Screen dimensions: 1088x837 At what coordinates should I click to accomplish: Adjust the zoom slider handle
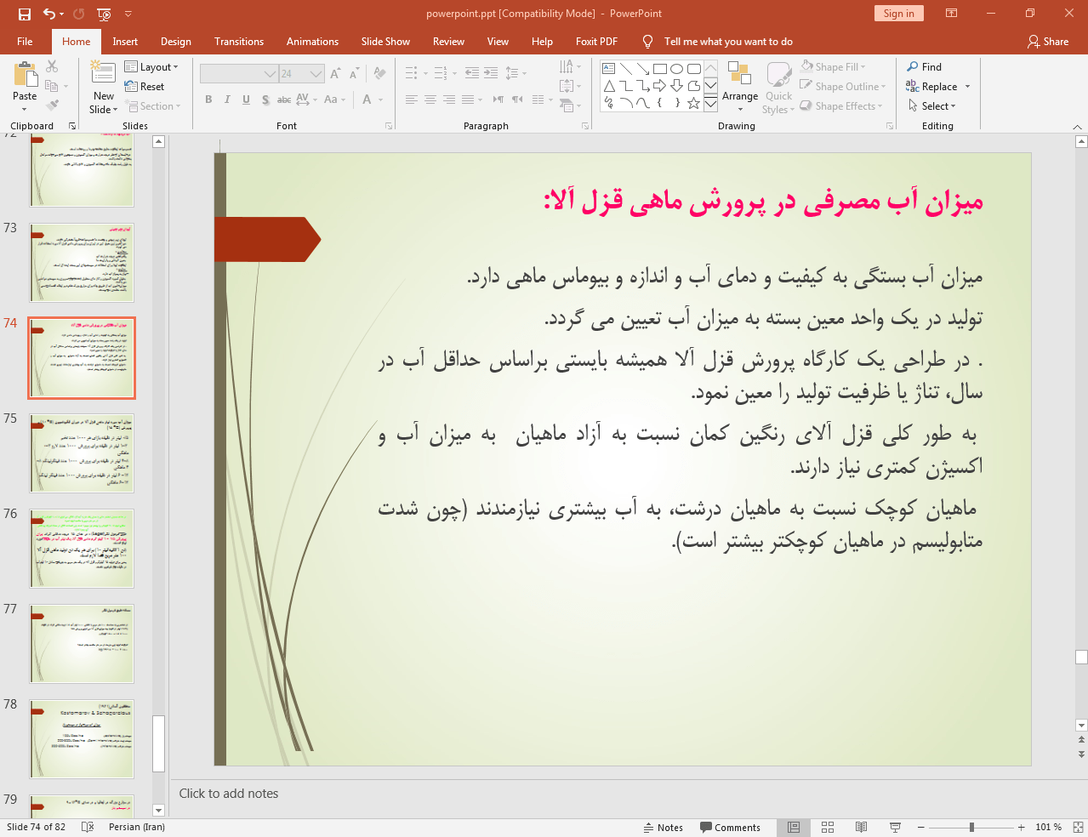pos(971,828)
